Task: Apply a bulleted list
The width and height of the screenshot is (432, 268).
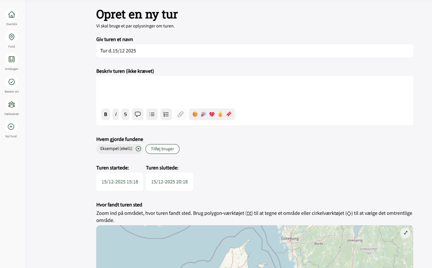Action: [x=152, y=114]
